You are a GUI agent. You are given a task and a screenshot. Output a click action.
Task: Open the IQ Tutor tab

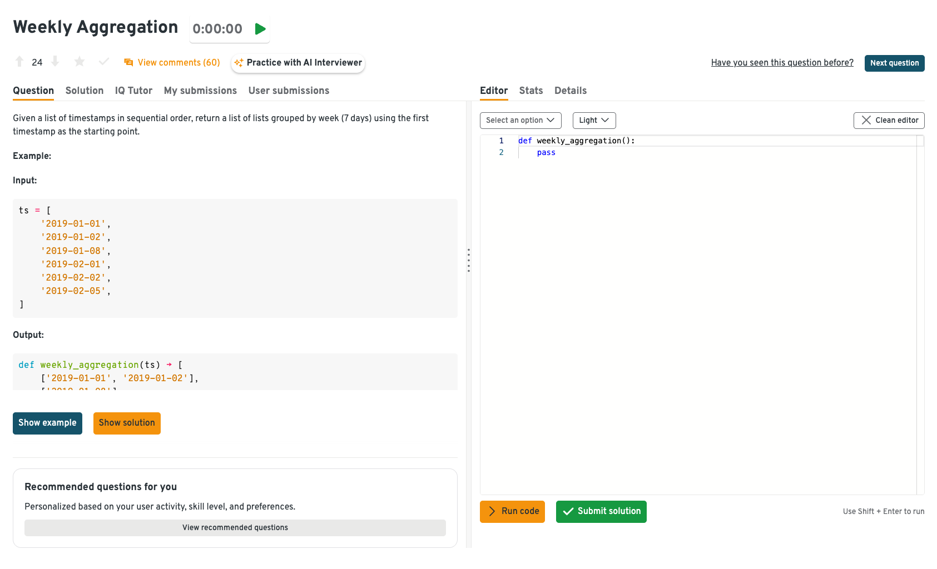133,91
